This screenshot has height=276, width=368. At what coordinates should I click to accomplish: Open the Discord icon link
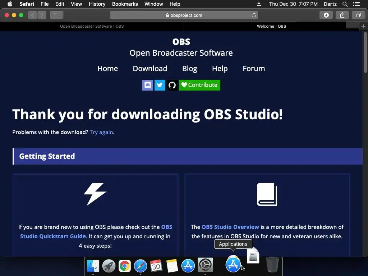pos(148,85)
